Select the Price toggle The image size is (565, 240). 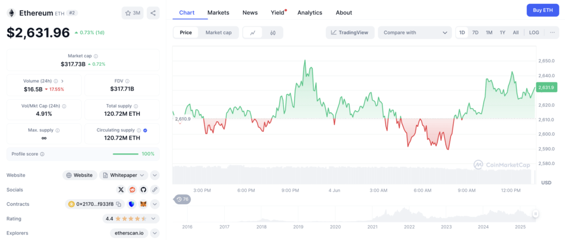pyautogui.click(x=186, y=33)
